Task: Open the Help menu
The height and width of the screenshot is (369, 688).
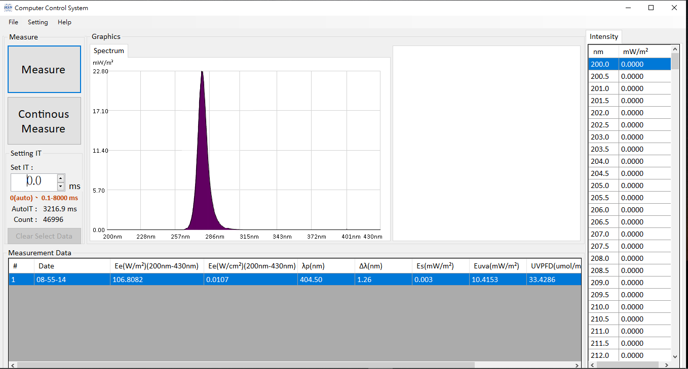Action: point(64,22)
